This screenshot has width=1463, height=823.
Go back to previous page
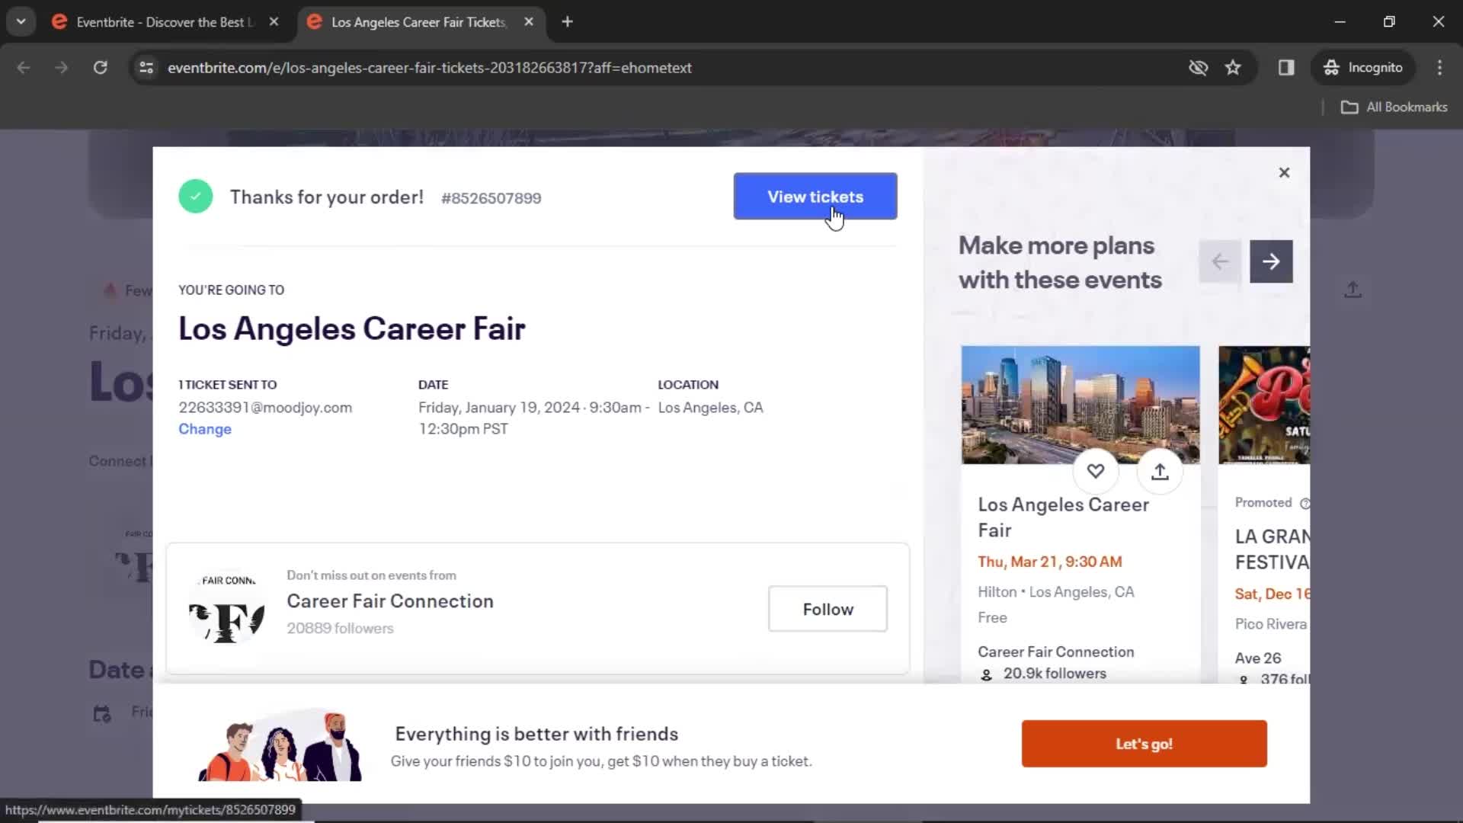(x=24, y=68)
